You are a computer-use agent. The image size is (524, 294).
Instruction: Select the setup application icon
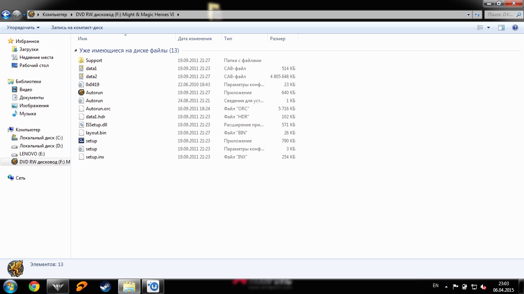coord(81,141)
